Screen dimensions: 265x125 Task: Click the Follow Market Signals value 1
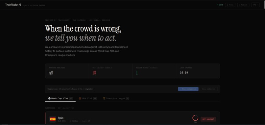137,73
